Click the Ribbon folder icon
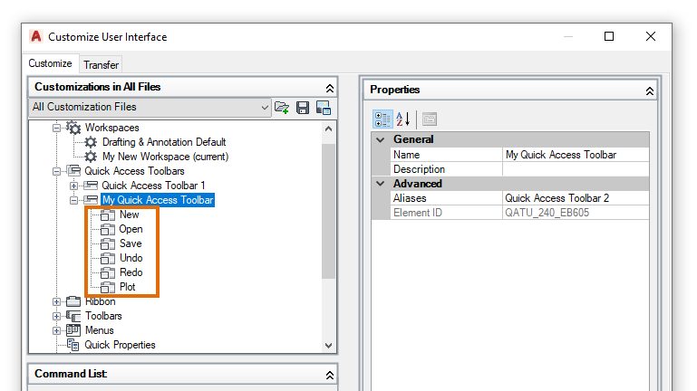 73,301
